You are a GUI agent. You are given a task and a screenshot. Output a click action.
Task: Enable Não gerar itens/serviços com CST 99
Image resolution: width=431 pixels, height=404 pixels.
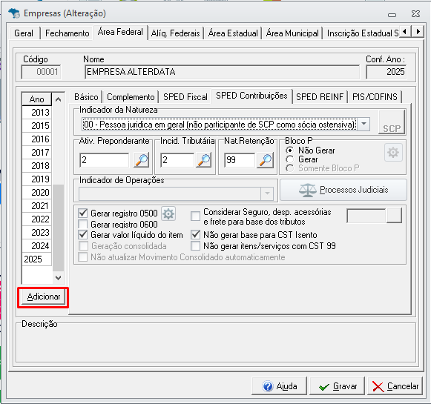point(195,246)
